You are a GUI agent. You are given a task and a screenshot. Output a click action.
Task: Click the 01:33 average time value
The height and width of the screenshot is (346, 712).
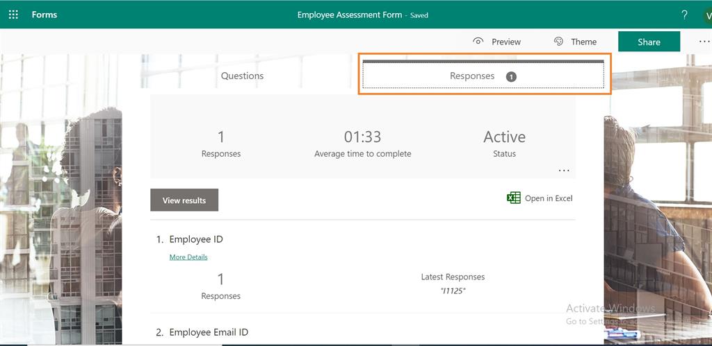tap(362, 137)
